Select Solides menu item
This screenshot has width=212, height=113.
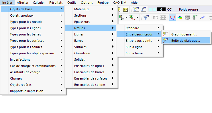click(91, 59)
